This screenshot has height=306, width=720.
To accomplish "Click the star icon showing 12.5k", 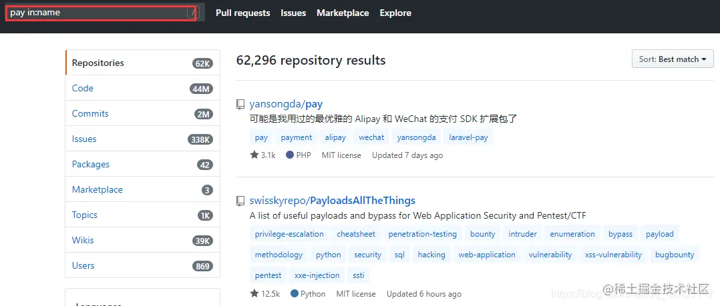I will [254, 293].
